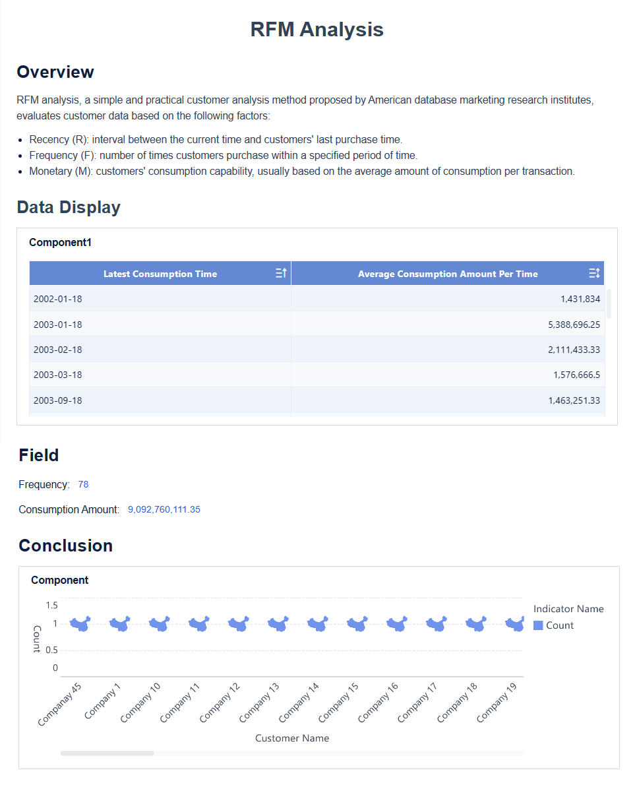Click the Company 12 chart mark
Viewport: 635px width, 787px height.
coord(238,623)
